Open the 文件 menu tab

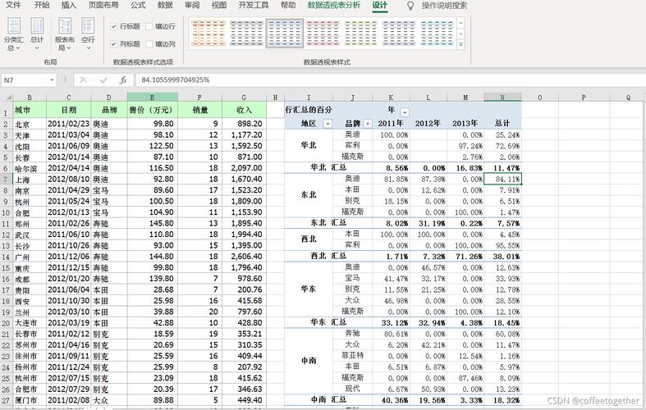click(x=13, y=6)
